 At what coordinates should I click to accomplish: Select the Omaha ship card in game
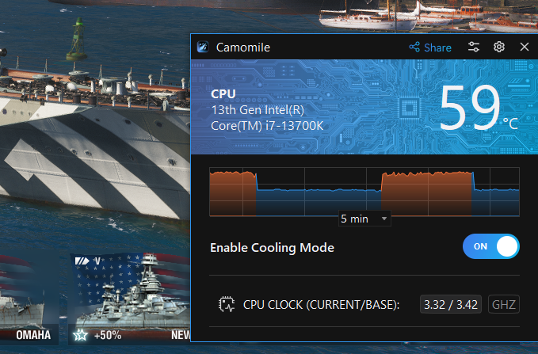pos(29,299)
